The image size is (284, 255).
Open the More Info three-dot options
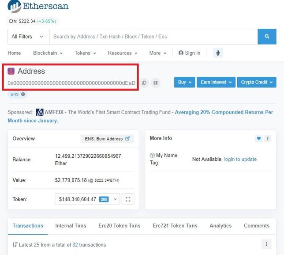point(267,138)
